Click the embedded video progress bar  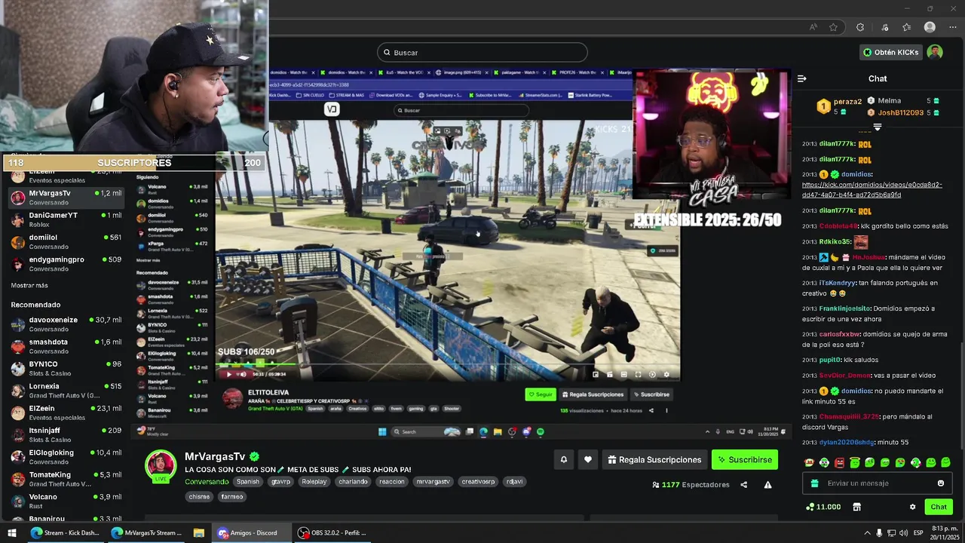(x=448, y=365)
